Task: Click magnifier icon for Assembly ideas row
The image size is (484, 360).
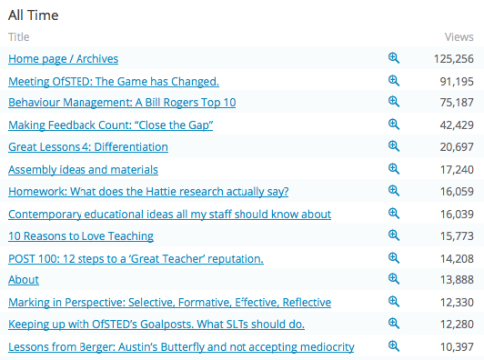Action: coord(394,169)
